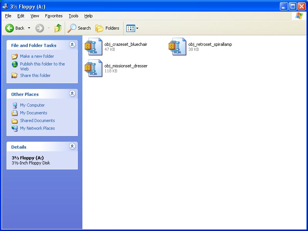
Task: Select the obj_retroset_spirallamp zip icon
Action: [177, 47]
